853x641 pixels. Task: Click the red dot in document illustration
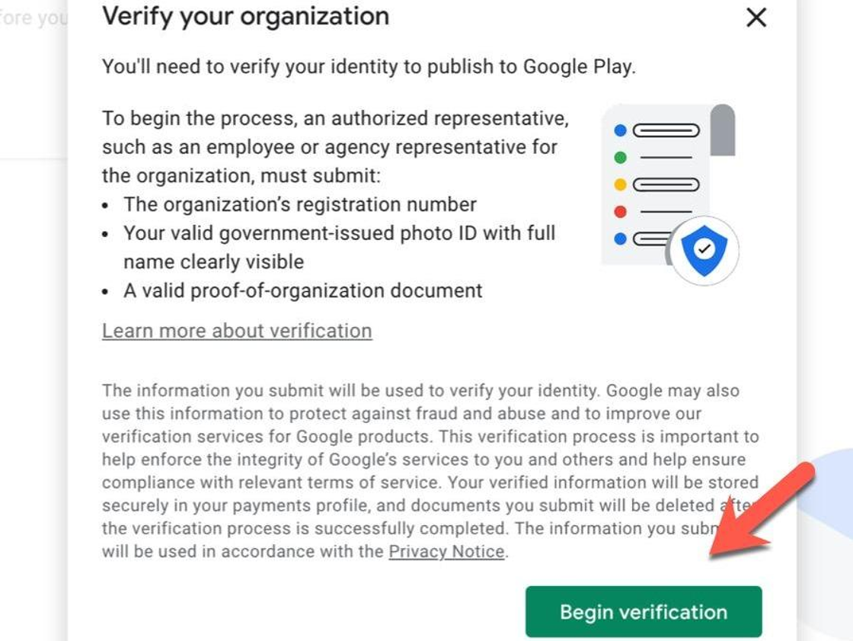click(620, 211)
